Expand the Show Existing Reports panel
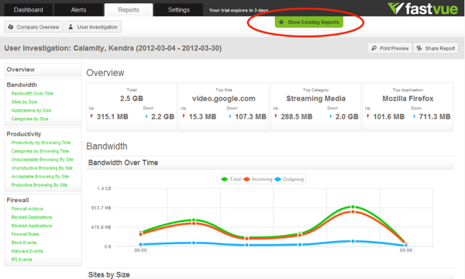465x279 pixels. 309,22
